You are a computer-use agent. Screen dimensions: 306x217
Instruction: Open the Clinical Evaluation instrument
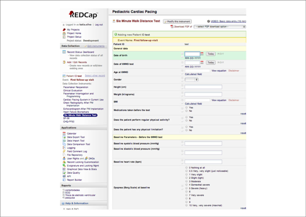(73, 90)
